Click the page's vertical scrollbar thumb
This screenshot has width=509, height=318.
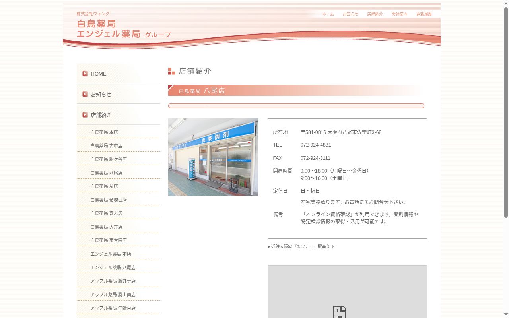click(506, 112)
